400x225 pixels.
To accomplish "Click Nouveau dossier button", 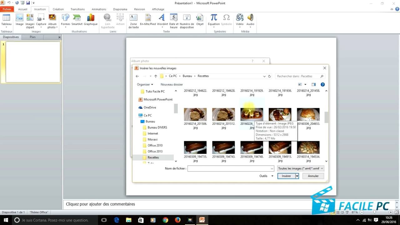I will (x=172, y=84).
